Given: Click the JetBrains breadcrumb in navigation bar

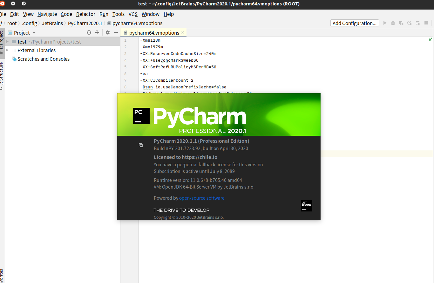Looking at the screenshot, I should [x=52, y=23].
